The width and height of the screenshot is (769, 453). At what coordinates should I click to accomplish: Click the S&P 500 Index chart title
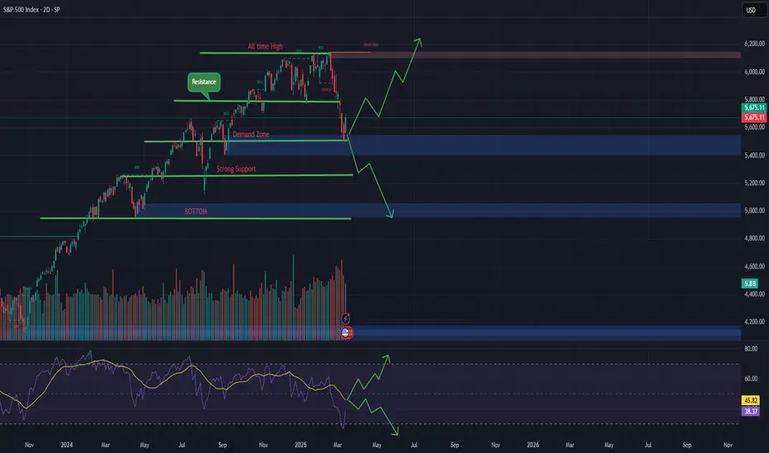(x=31, y=10)
